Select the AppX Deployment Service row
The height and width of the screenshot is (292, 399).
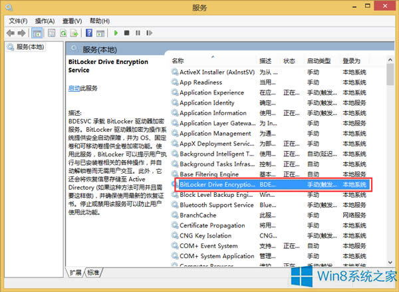click(269, 144)
